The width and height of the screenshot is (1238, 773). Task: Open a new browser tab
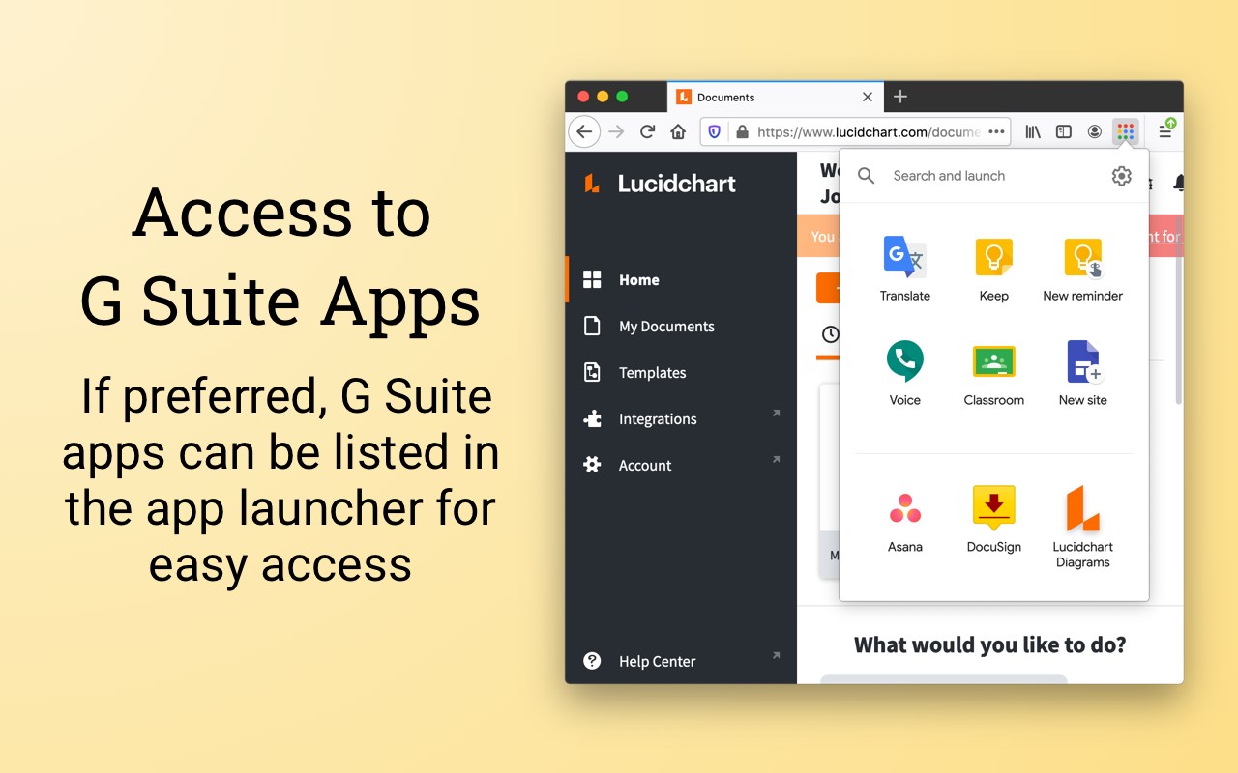(x=900, y=97)
